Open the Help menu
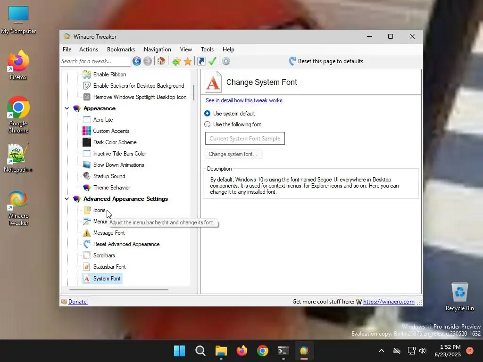 [229, 49]
